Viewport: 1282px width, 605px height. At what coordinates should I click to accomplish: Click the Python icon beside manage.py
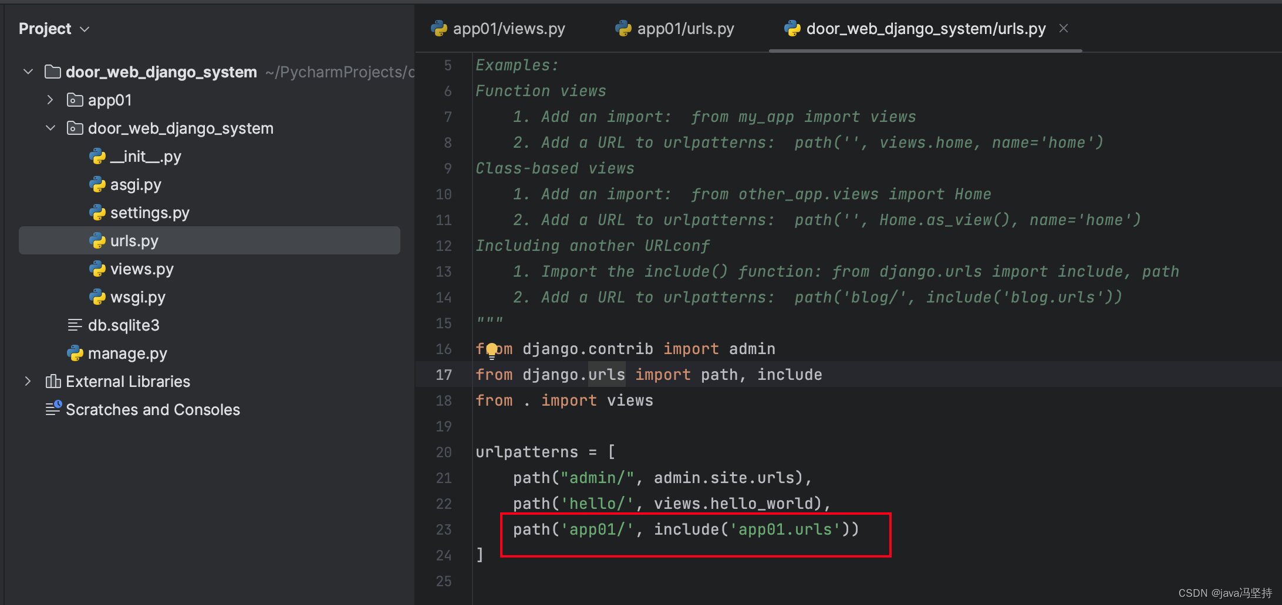[75, 354]
